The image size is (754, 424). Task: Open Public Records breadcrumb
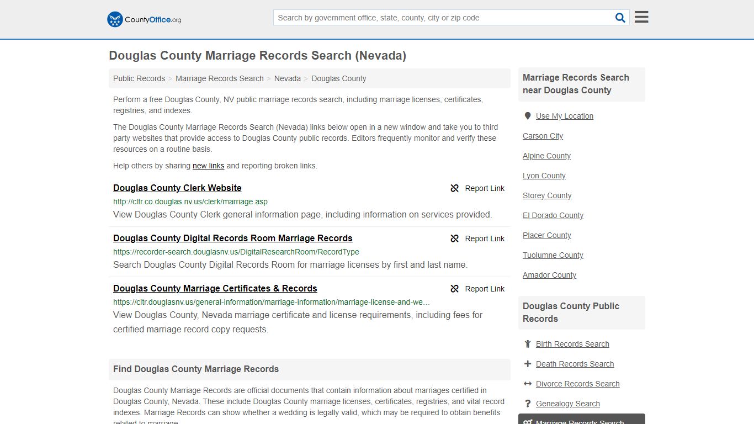click(139, 78)
